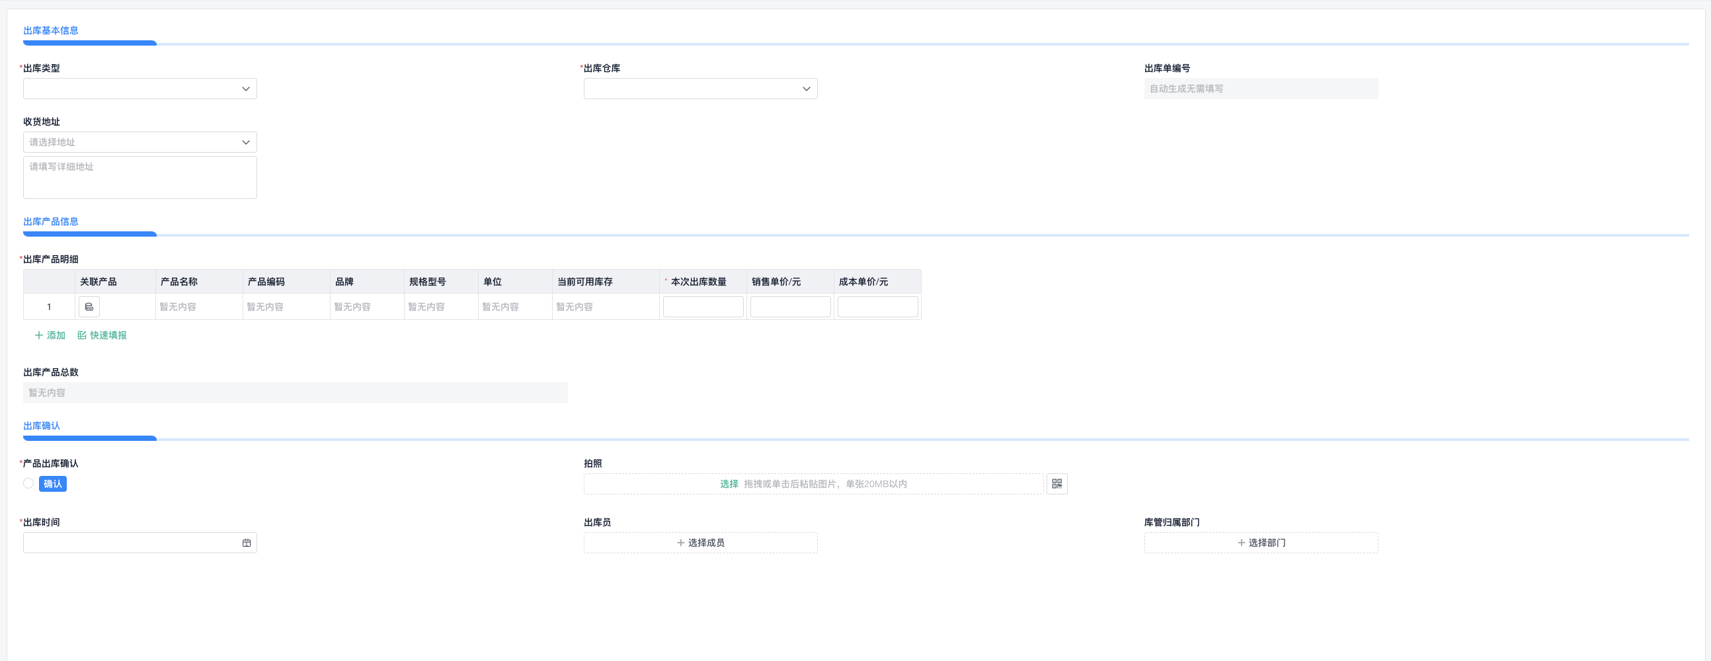Click the blue progress bar under 出库产品信息
Screen dimensions: 1711x661
point(90,233)
